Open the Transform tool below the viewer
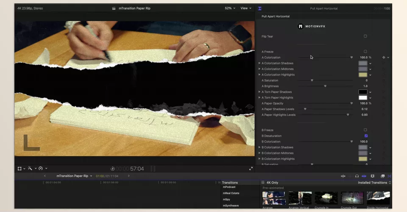Image resolution: width=407 pixels, height=212 pixels. coord(20,168)
